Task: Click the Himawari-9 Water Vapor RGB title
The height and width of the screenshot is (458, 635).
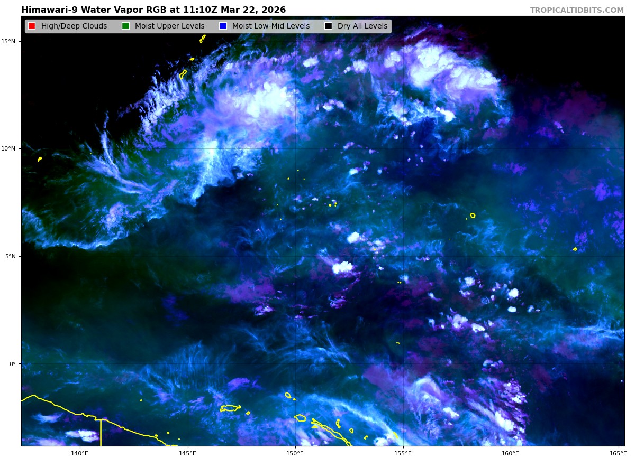Action: [153, 10]
